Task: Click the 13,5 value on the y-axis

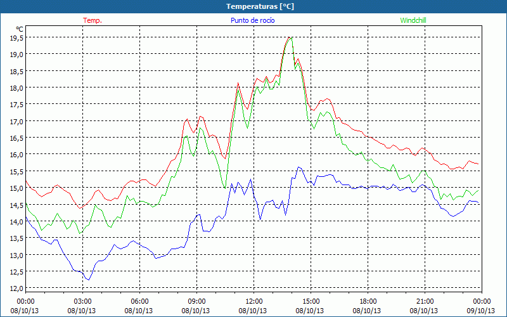Action: click(16, 238)
